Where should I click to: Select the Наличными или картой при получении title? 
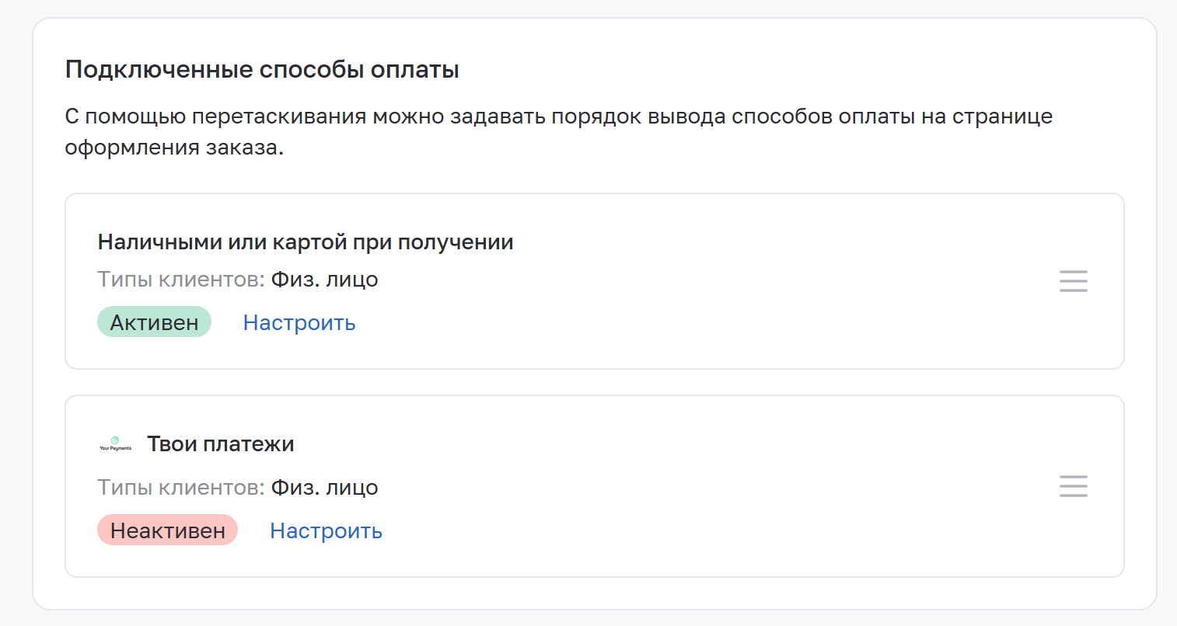pyautogui.click(x=306, y=242)
